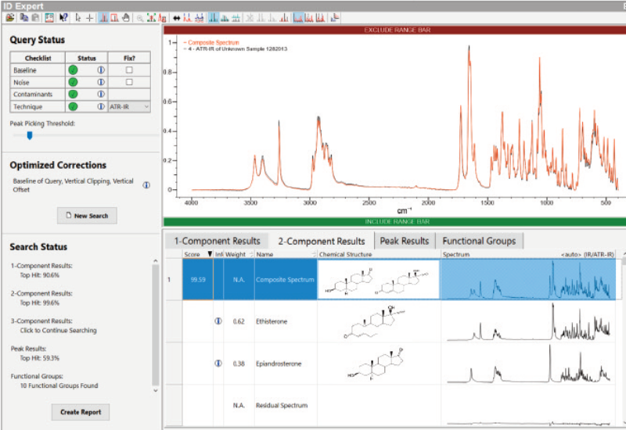This screenshot has width=626, height=430.
Task: Open the Functional Groups tab
Action: click(x=480, y=241)
